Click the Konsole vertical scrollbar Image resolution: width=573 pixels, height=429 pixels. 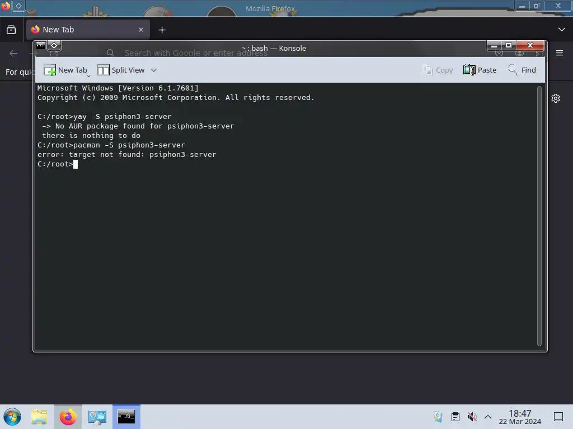point(539,216)
